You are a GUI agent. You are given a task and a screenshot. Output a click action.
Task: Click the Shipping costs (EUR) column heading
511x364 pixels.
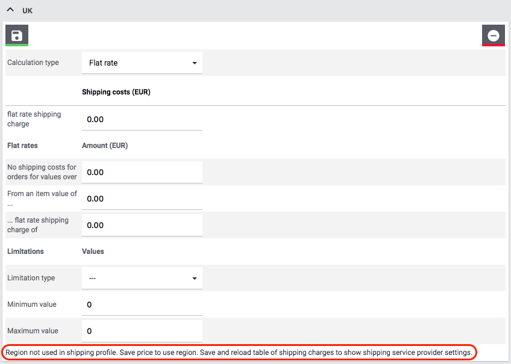coord(116,93)
